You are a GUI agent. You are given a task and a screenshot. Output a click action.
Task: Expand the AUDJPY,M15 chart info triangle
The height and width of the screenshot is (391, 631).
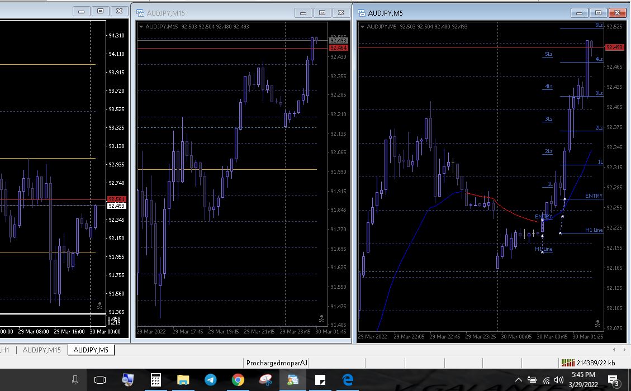(141, 27)
